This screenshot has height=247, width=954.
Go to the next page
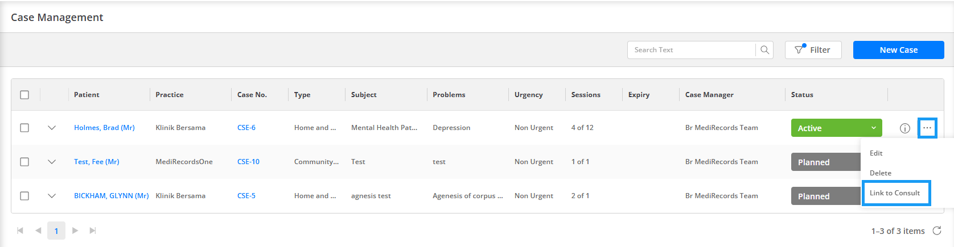(75, 231)
